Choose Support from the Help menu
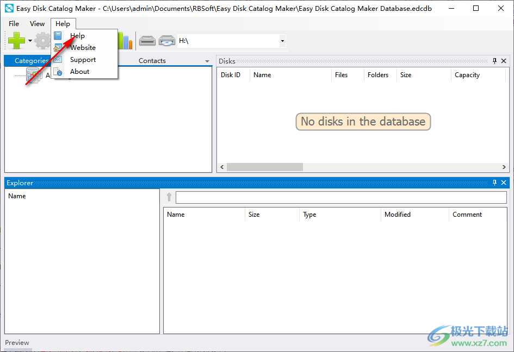This screenshot has height=352, width=514. click(x=84, y=60)
